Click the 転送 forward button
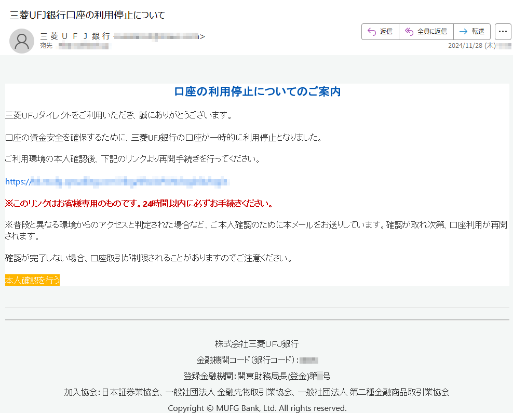Viewport: 513px width, 413px height. coord(472,32)
